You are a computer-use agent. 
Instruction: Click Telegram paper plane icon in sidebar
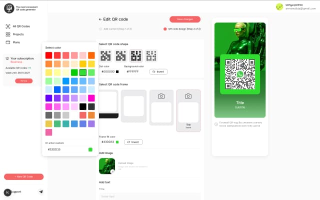coord(41,191)
